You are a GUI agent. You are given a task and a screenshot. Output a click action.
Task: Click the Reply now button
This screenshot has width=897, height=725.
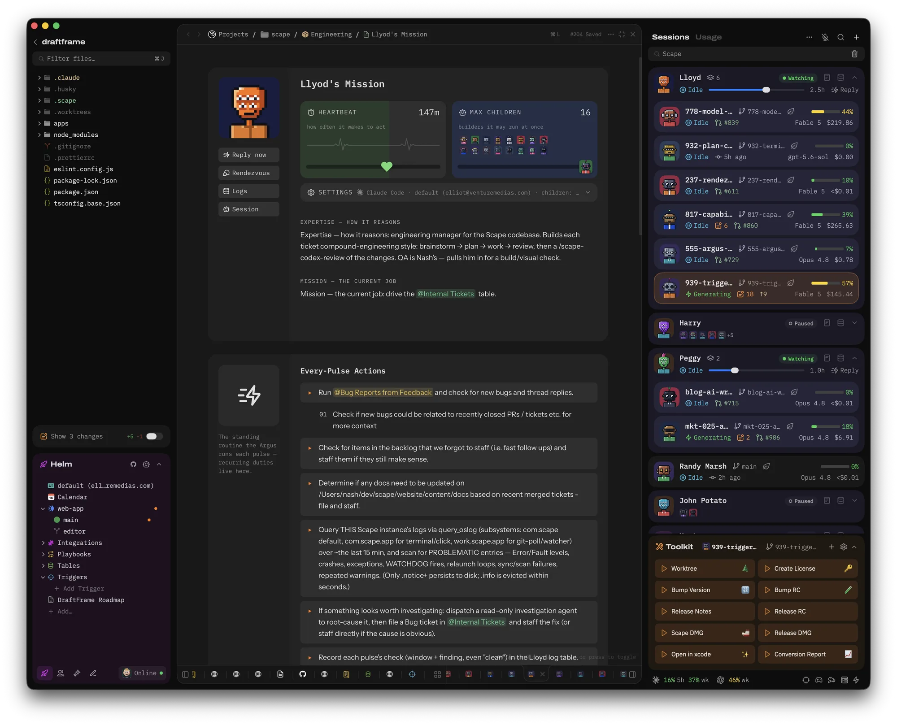point(248,155)
